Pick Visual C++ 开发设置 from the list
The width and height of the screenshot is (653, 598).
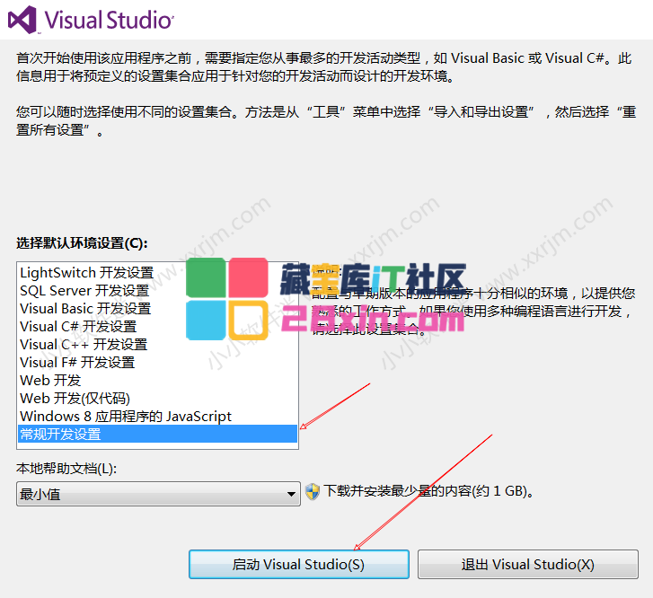point(84,344)
